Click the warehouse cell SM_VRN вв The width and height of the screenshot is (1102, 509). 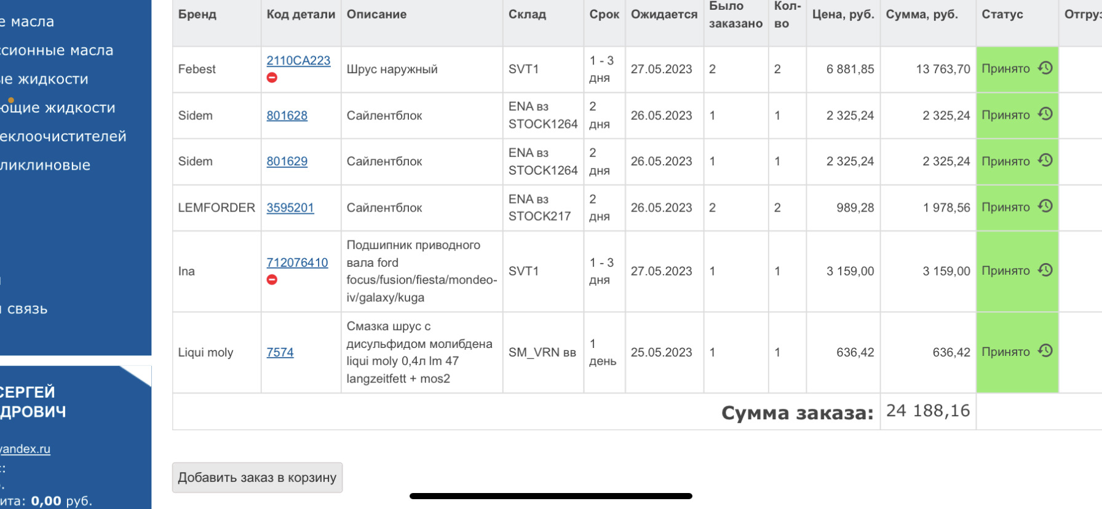pos(542,352)
